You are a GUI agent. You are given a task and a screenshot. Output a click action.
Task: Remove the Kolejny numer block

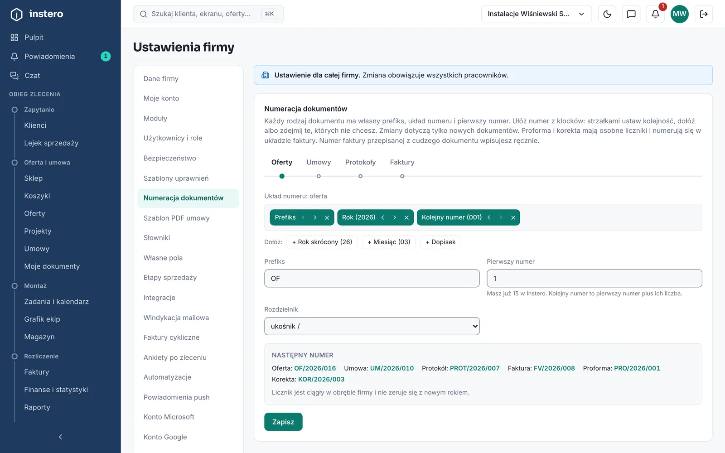(x=513, y=217)
